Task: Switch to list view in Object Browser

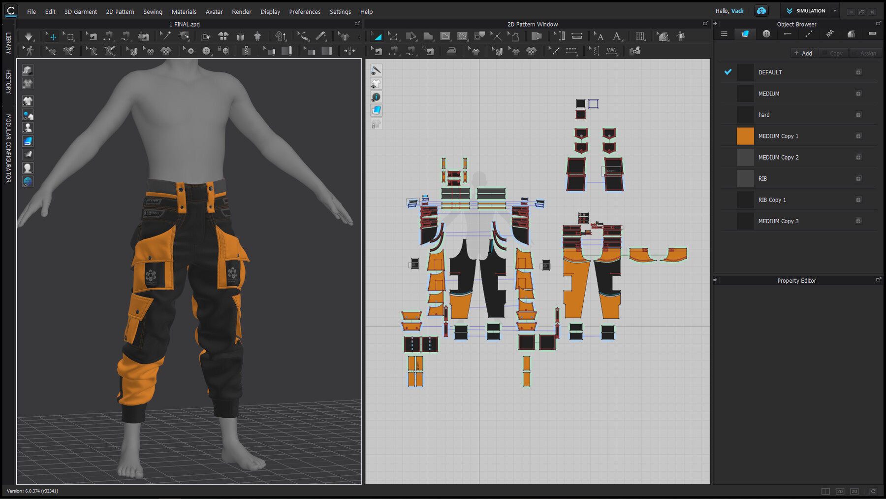Action: point(724,34)
